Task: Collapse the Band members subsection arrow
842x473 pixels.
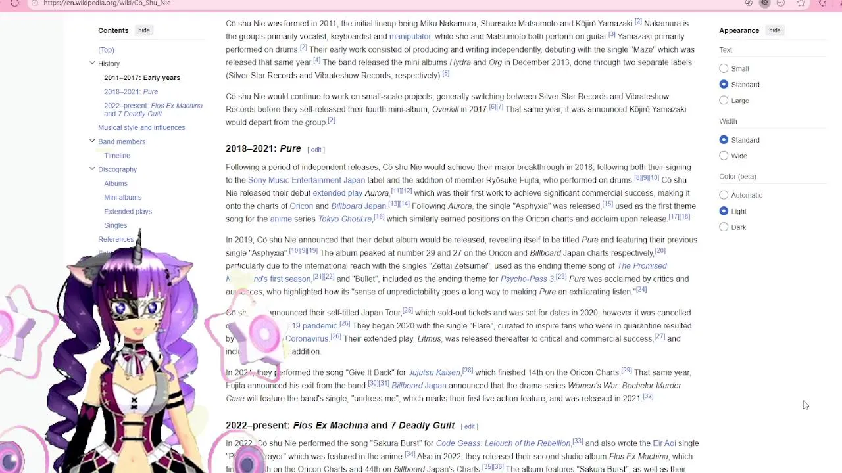Action: 92,141
